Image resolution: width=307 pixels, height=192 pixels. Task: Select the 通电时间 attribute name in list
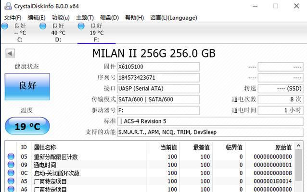(45, 165)
